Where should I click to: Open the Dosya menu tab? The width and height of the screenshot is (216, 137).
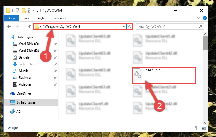tap(12, 18)
